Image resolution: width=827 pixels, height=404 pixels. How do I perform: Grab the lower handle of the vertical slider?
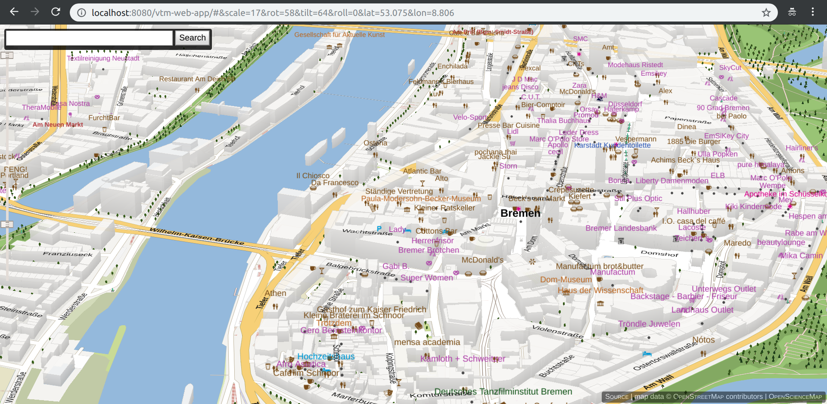[7, 224]
